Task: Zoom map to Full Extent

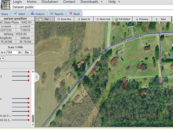Action: (123, 19)
